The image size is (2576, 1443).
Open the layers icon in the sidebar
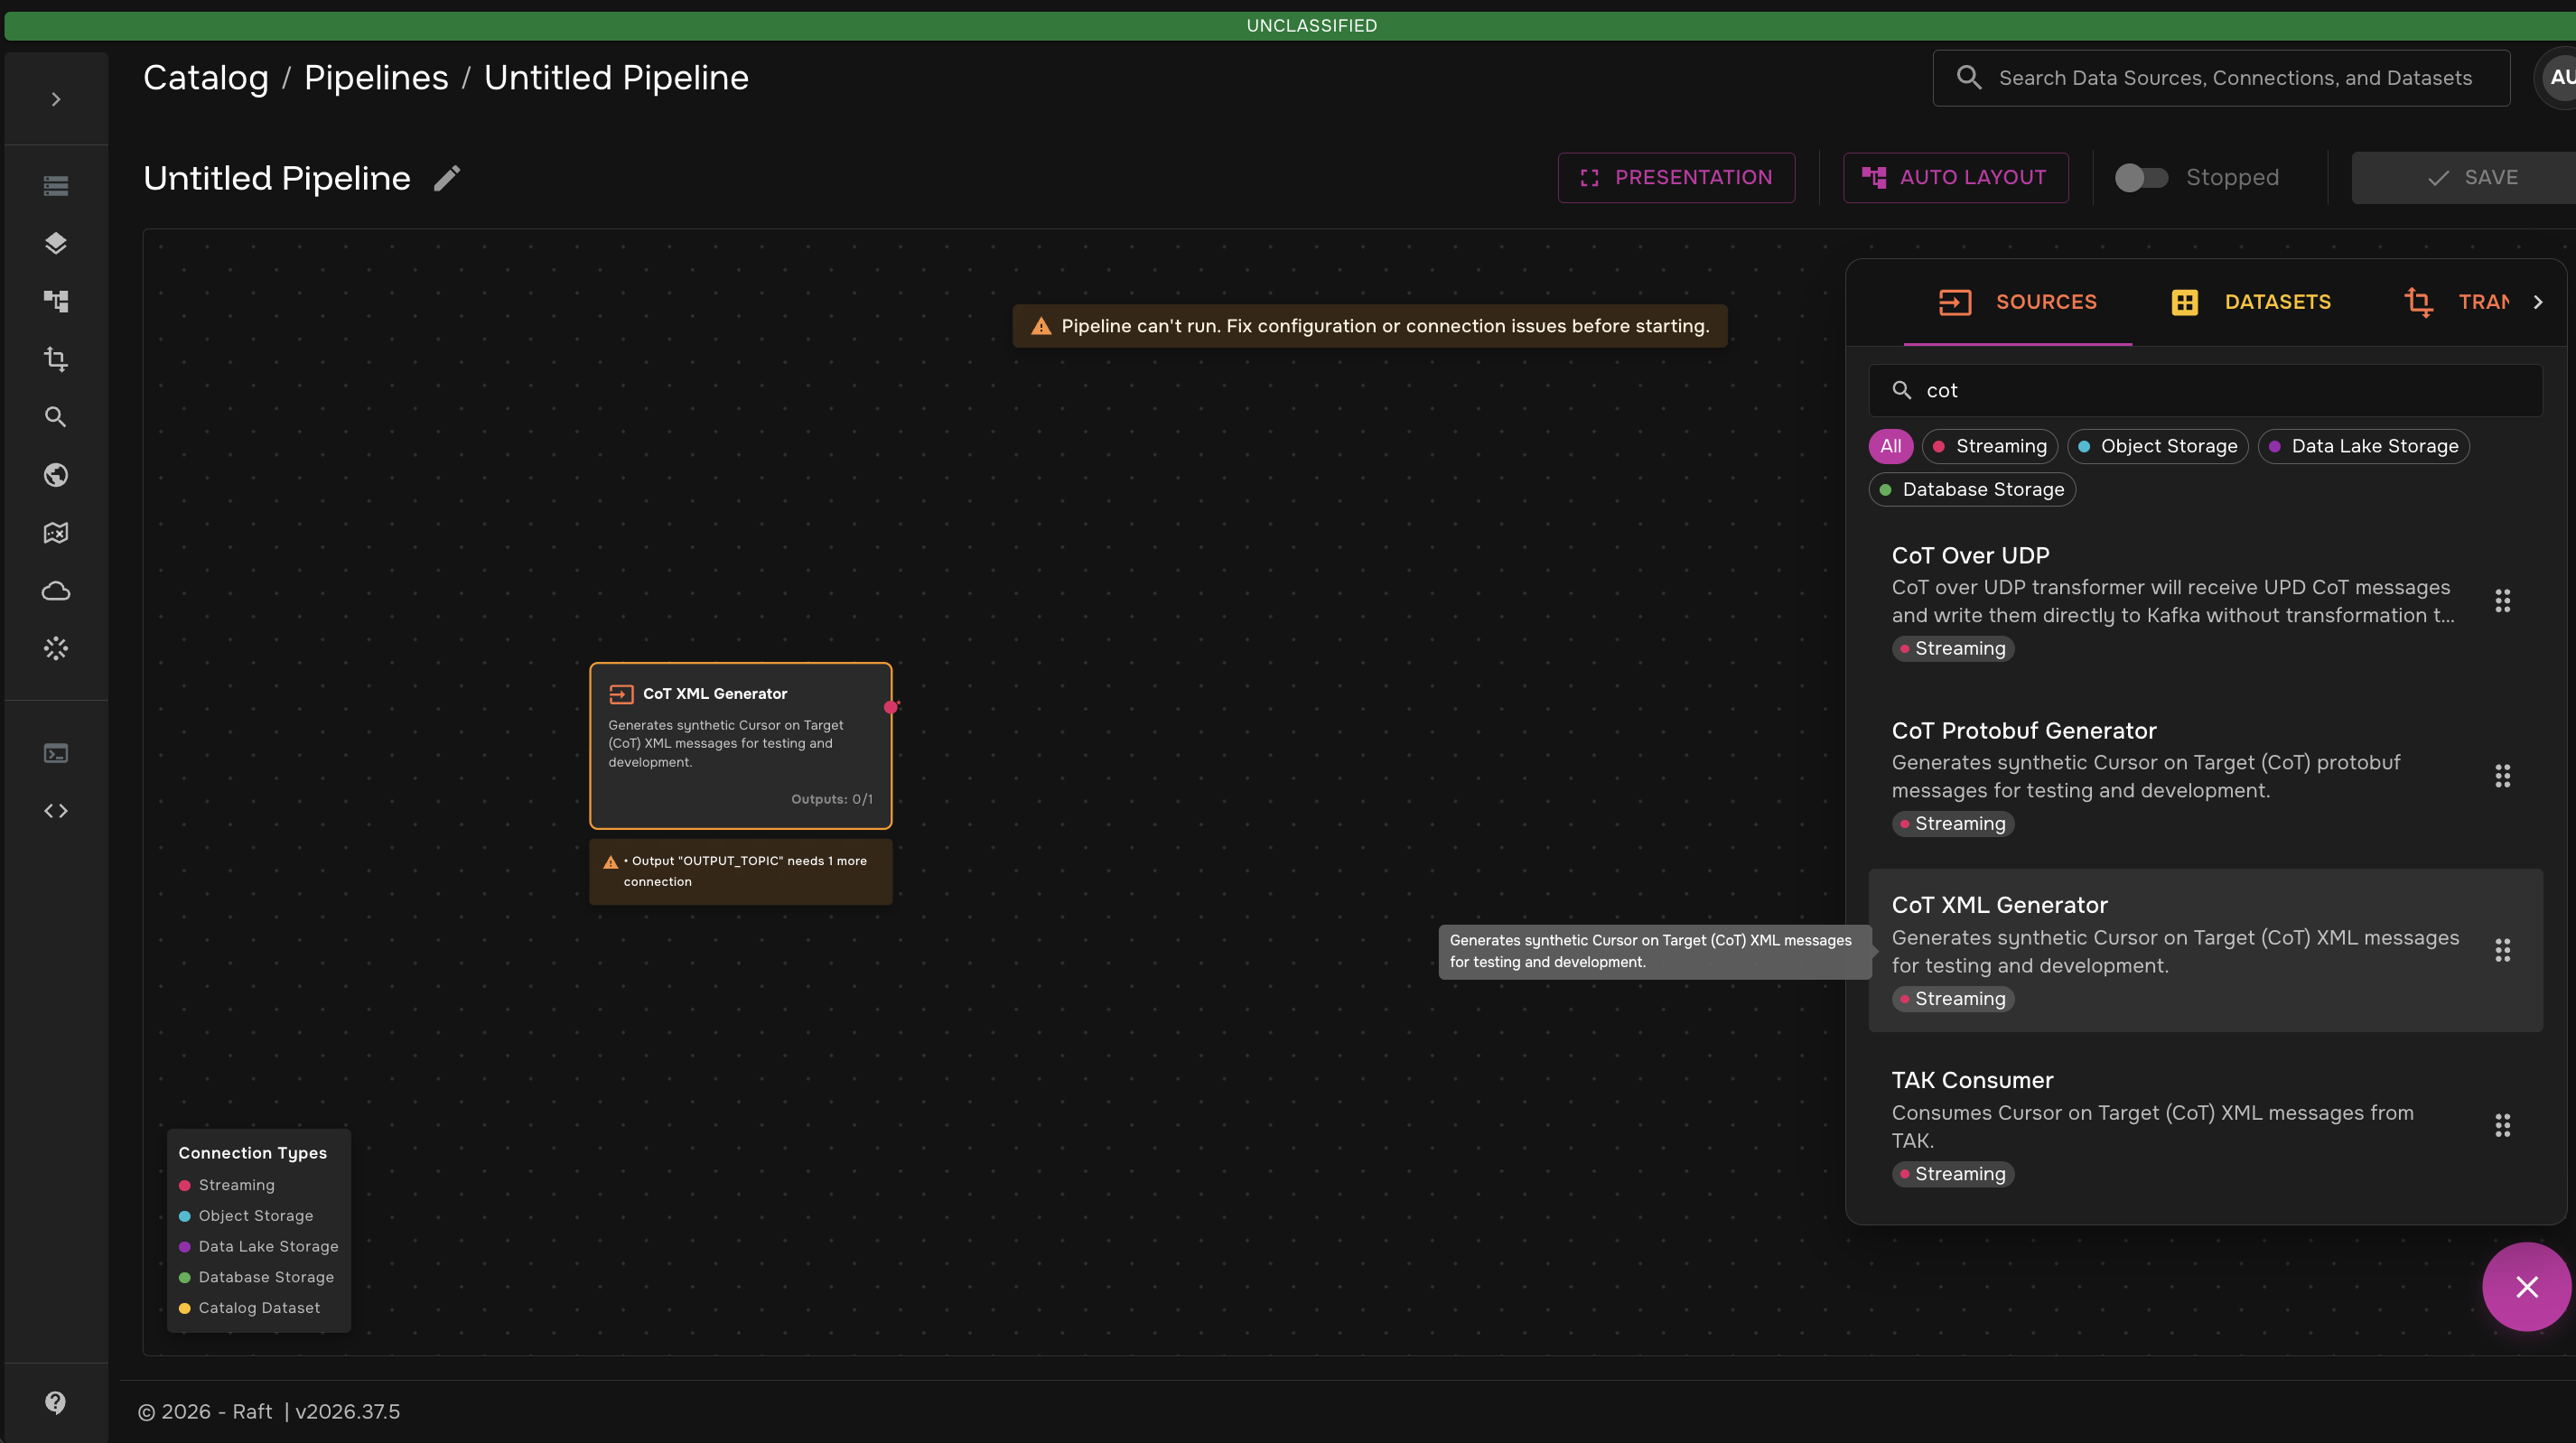pyautogui.click(x=56, y=243)
